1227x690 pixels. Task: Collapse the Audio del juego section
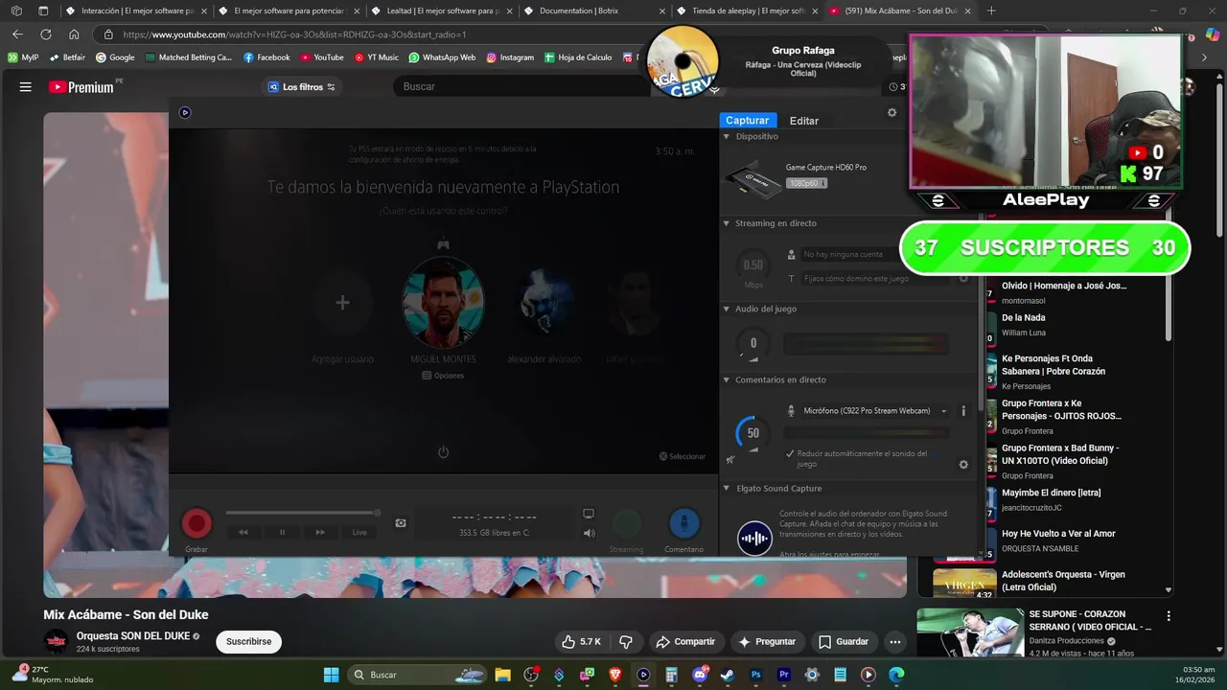pyautogui.click(x=726, y=310)
